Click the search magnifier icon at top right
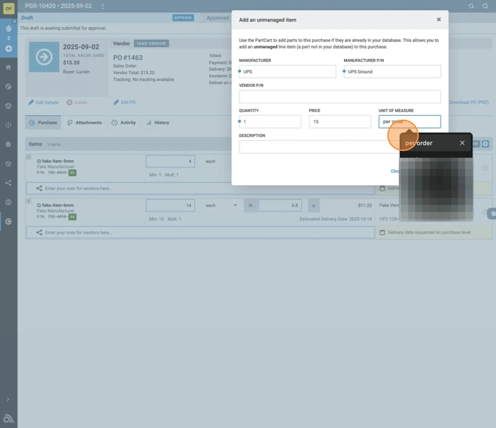Screen dimensions: 496x428 (x=486, y=6)
